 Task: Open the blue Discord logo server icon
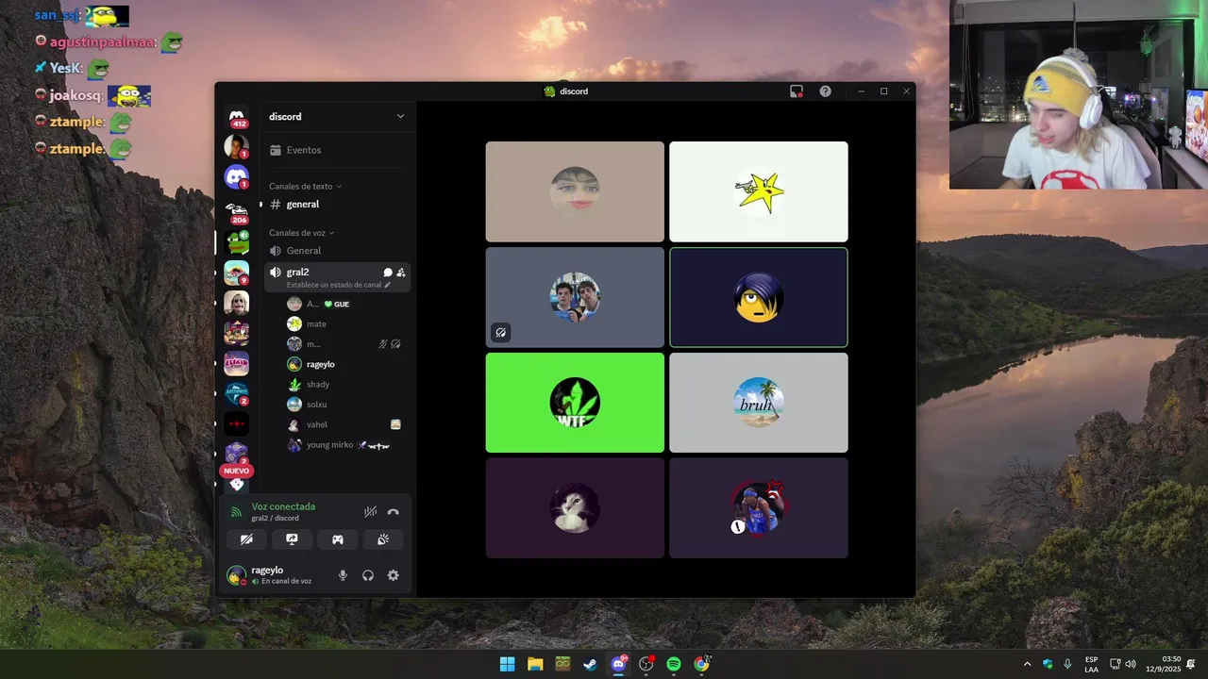[x=237, y=176]
